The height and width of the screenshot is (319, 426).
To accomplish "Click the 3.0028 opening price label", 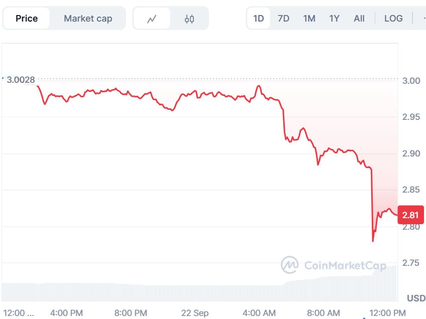I will coord(21,80).
